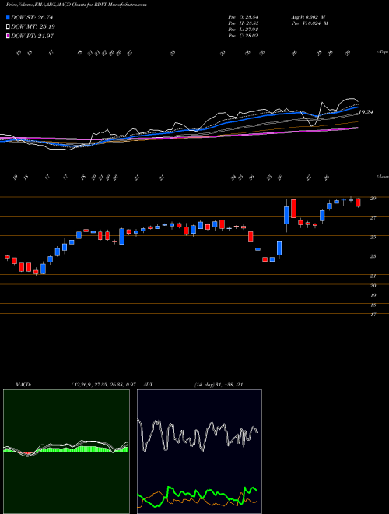Click the white DOW MT legend swatch
The height and width of the screenshot is (514, 389).
tap(8, 26)
